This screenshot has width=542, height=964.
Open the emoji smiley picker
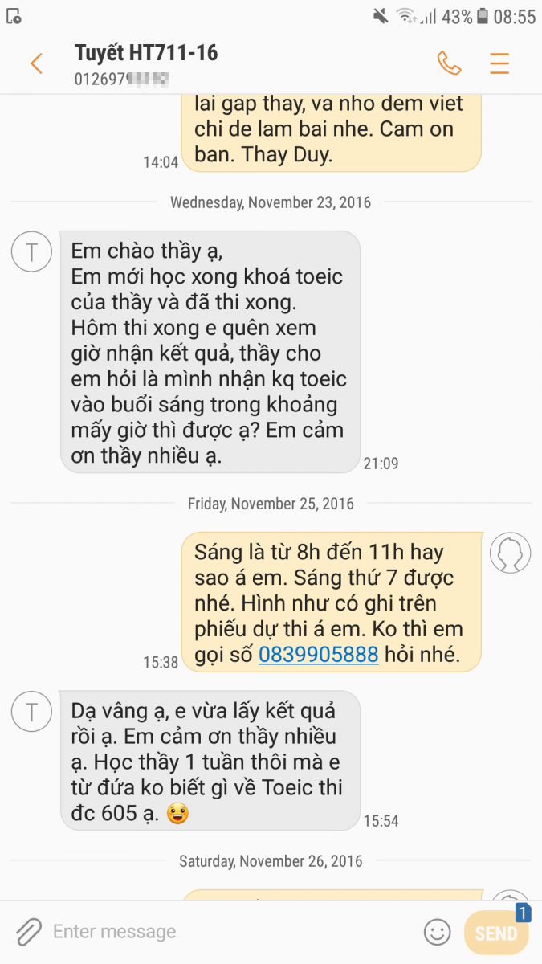(438, 932)
